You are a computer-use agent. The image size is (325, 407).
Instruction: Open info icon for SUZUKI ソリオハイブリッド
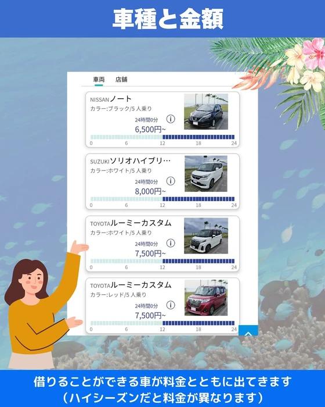tap(171, 181)
